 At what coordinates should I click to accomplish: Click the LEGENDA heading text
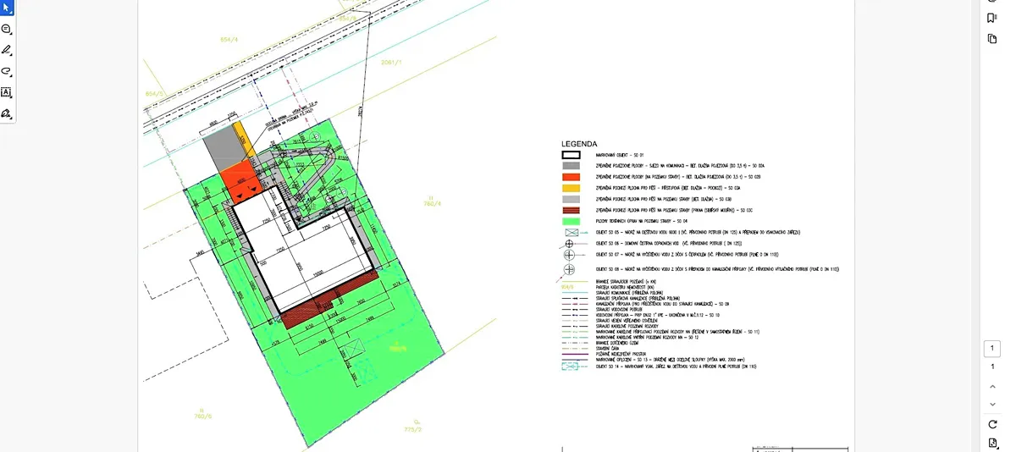tap(579, 144)
